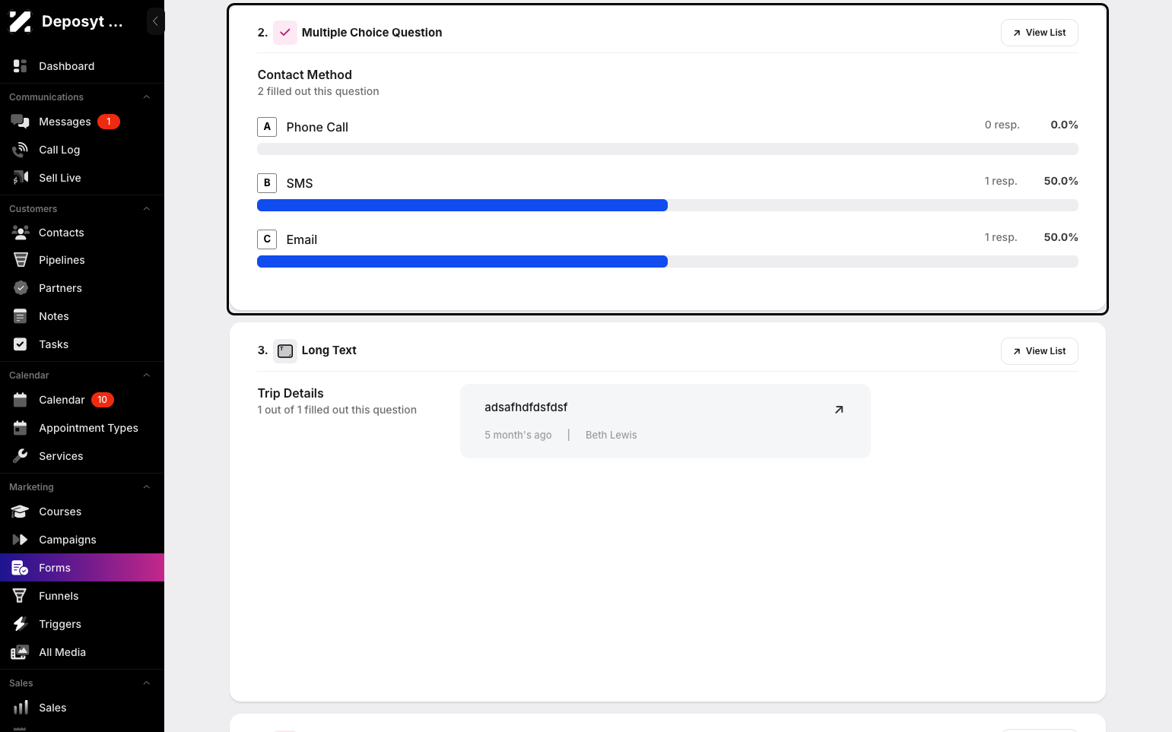This screenshot has height=732, width=1172.
Task: Click View List for Long Text question
Action: pyautogui.click(x=1039, y=351)
